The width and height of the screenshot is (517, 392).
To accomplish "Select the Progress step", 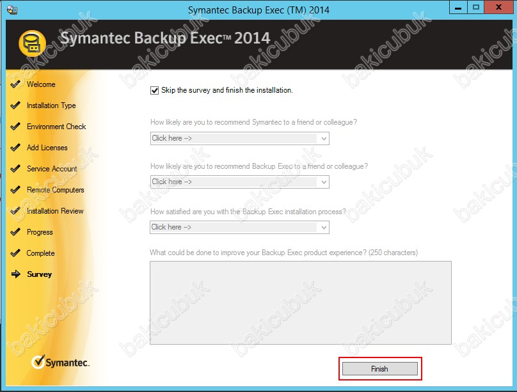I will [40, 232].
